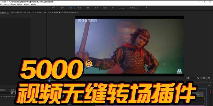Switch to the 音频 workspace
213x106 pixels.
tap(96, 8)
